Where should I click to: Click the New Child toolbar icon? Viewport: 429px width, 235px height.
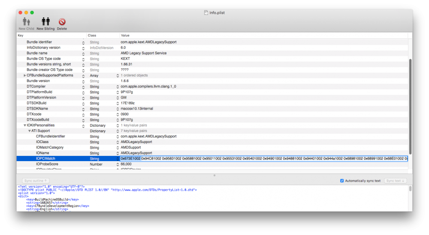(x=26, y=21)
